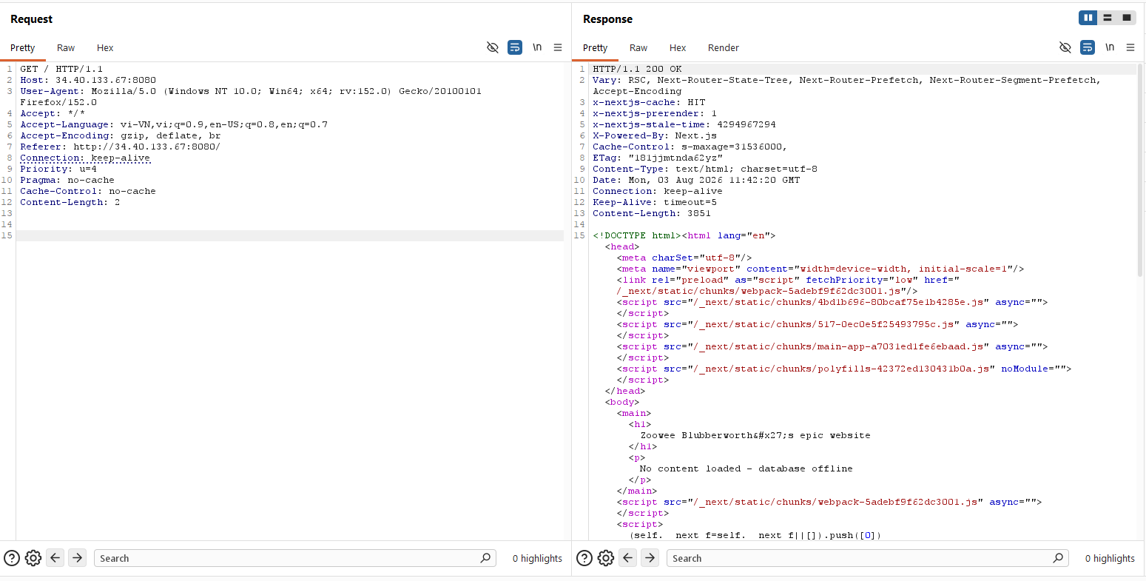Image resolution: width=1146 pixels, height=581 pixels.
Task: Open the Response Raw tab
Action: pos(638,48)
